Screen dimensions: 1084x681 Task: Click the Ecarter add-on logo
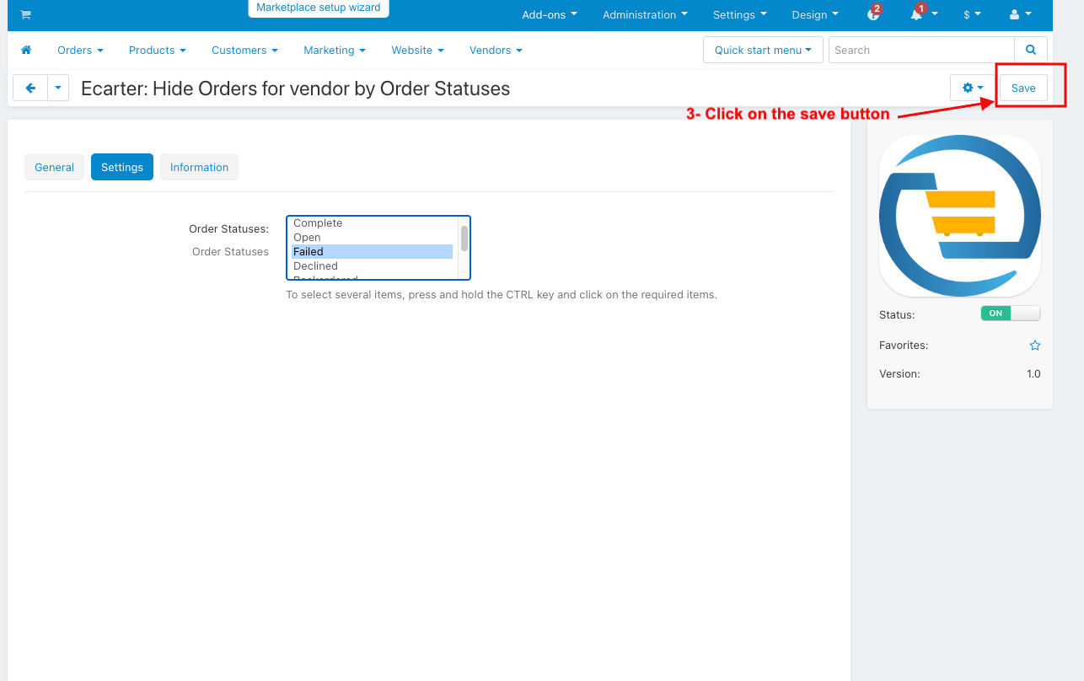point(960,216)
